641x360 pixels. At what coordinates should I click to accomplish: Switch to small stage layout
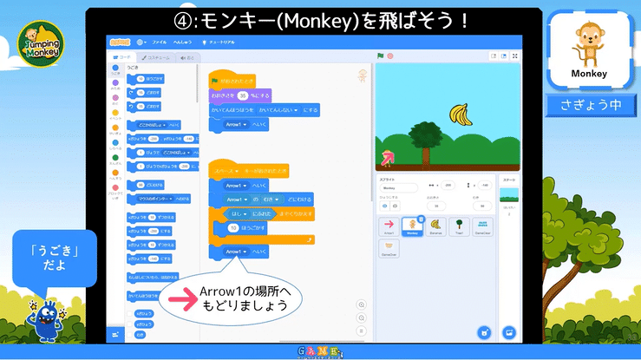[494, 56]
